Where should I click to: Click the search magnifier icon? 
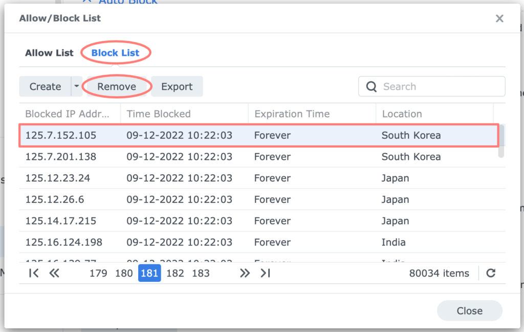[372, 87]
